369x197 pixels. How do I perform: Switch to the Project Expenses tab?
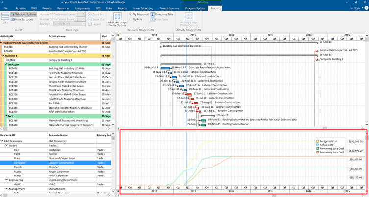pyautogui.click(x=169, y=8)
